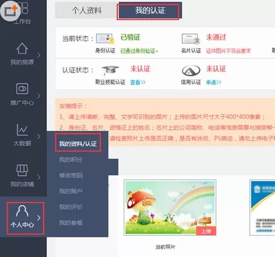Click 未认证 status beside 信用认证
Screen dimensions: 275x257
click(216, 69)
